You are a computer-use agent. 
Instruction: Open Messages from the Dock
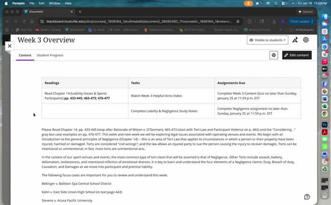tap(324, 139)
